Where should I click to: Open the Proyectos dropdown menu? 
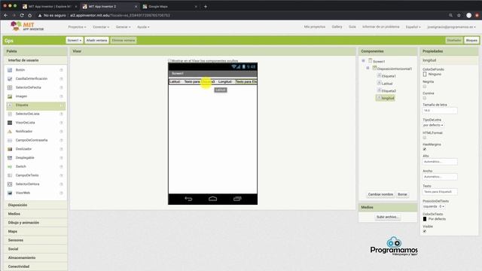77,27
